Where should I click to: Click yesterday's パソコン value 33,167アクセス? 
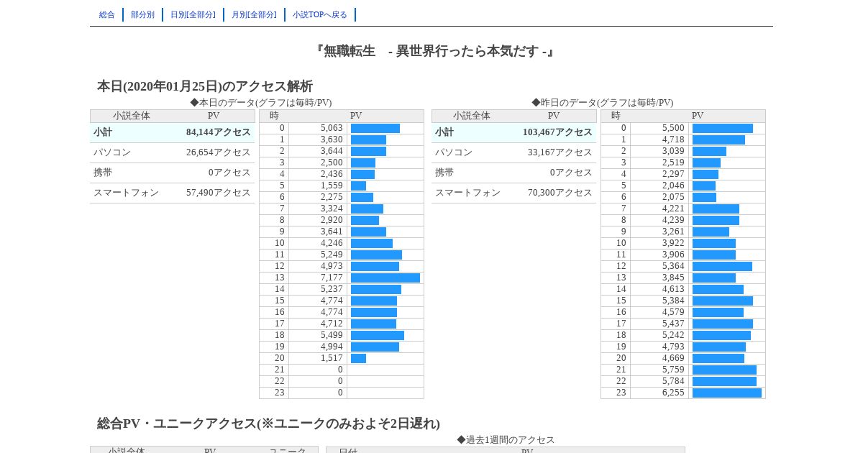point(560,152)
